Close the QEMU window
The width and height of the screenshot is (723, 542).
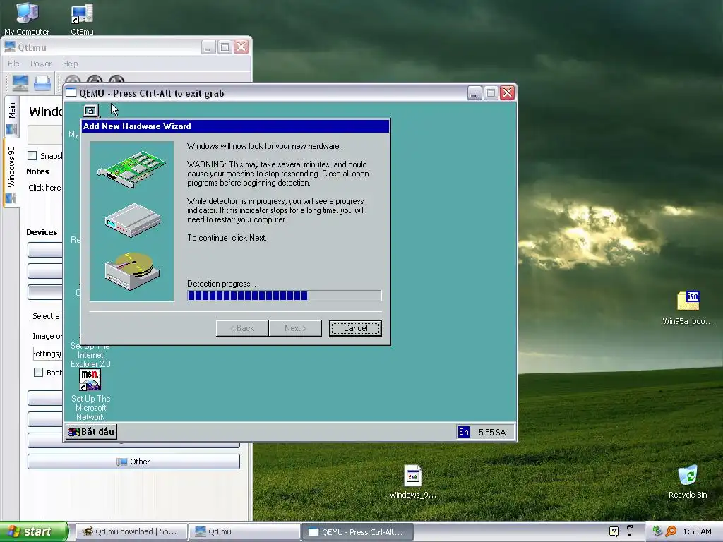pyautogui.click(x=507, y=93)
